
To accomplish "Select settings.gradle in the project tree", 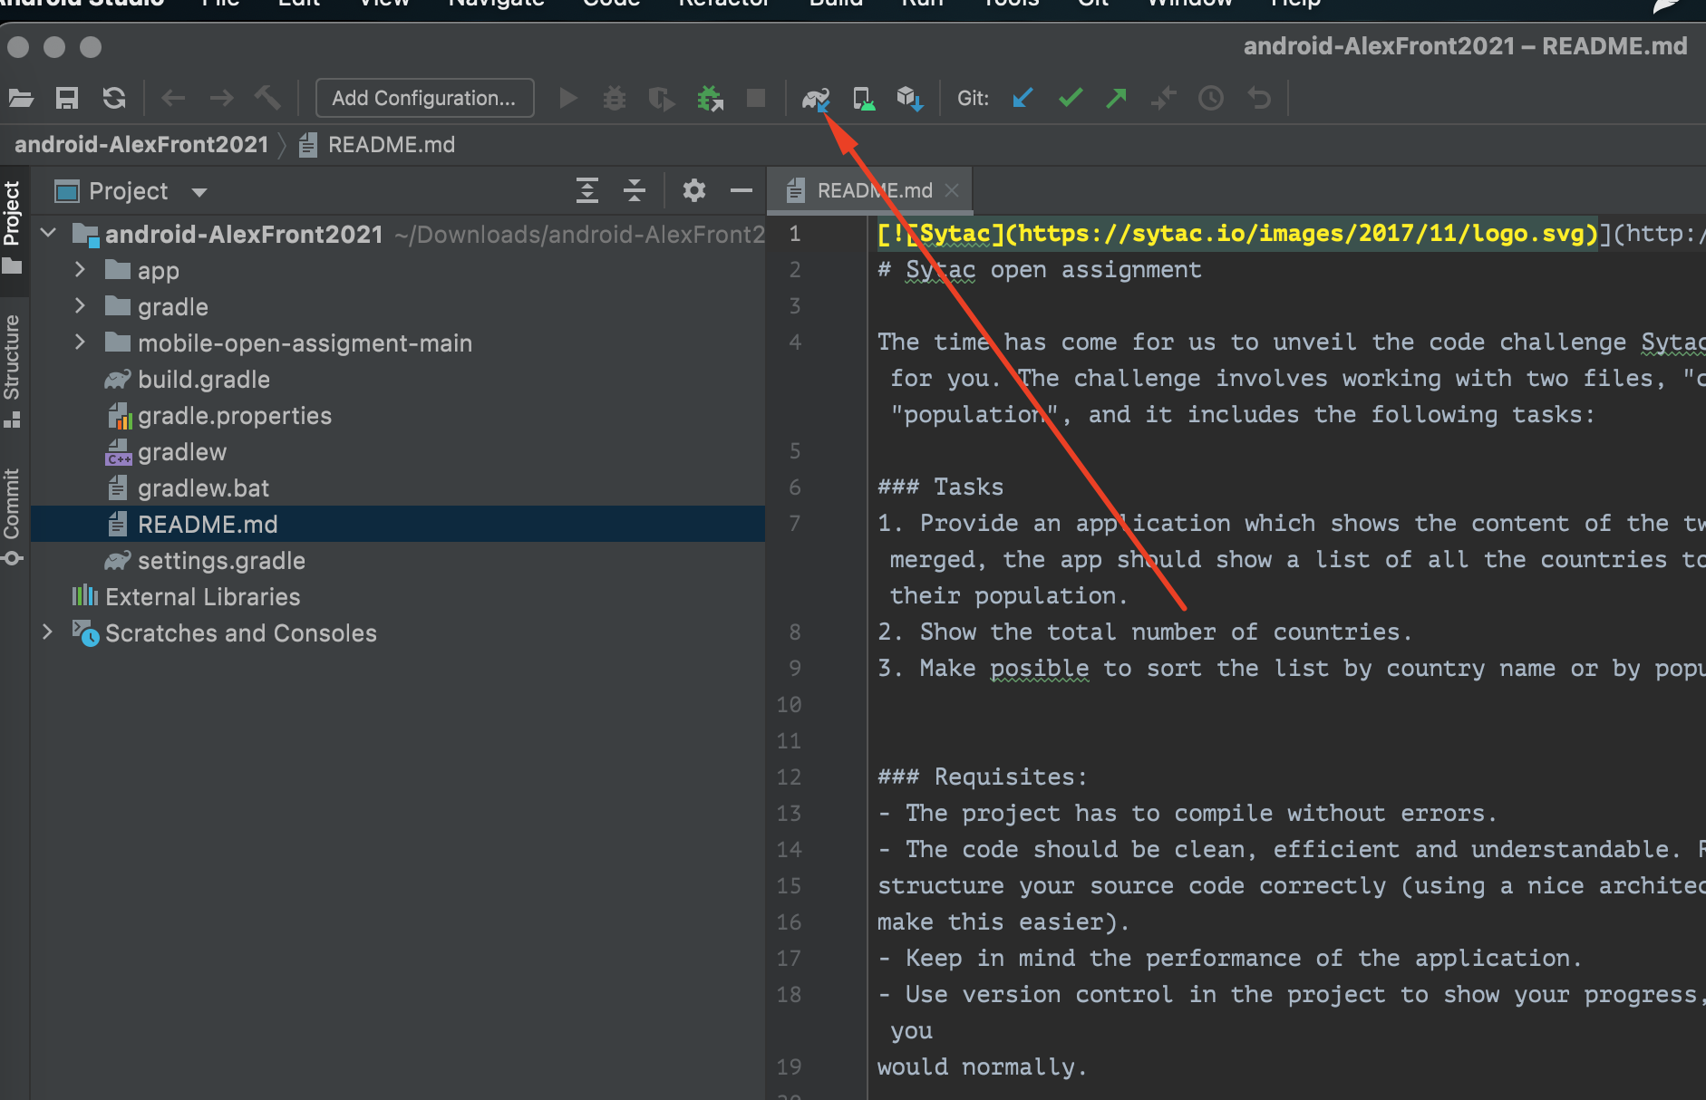I will pos(221,560).
